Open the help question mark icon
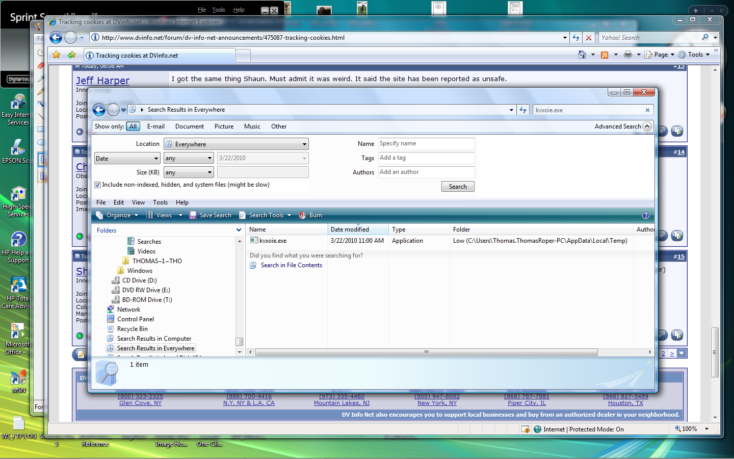This screenshot has height=459, width=734. coord(645,215)
